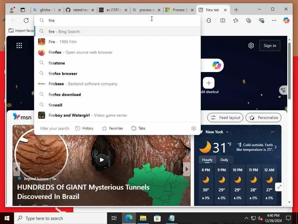The height and width of the screenshot is (224, 298).
Task: Open weather card more options ellipsis
Action: point(272,132)
